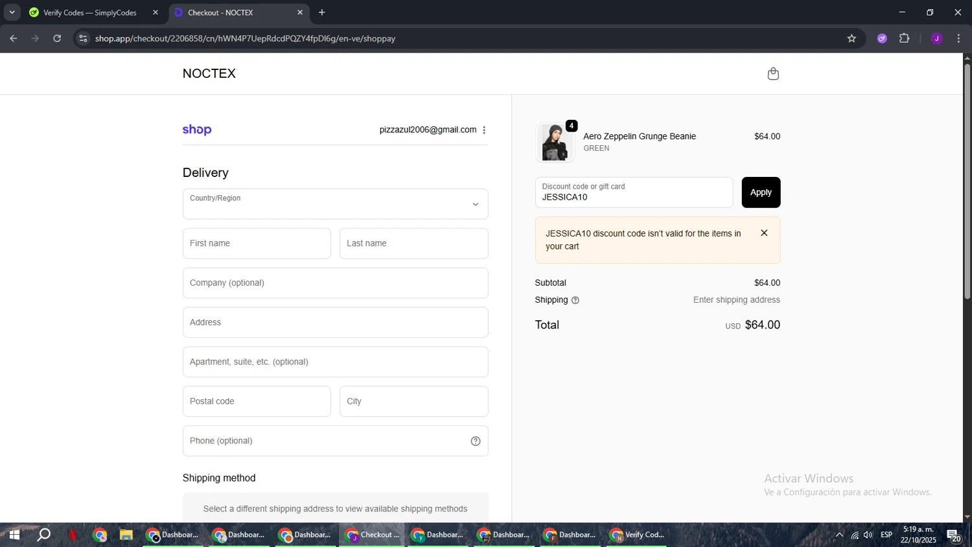The height and width of the screenshot is (547, 972).
Task: Open the Chrome three-dot menu
Action: click(x=958, y=38)
